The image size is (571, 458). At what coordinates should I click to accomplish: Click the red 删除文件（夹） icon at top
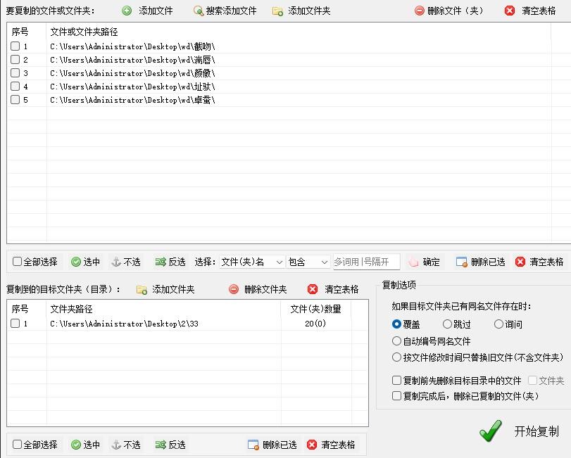coord(420,11)
